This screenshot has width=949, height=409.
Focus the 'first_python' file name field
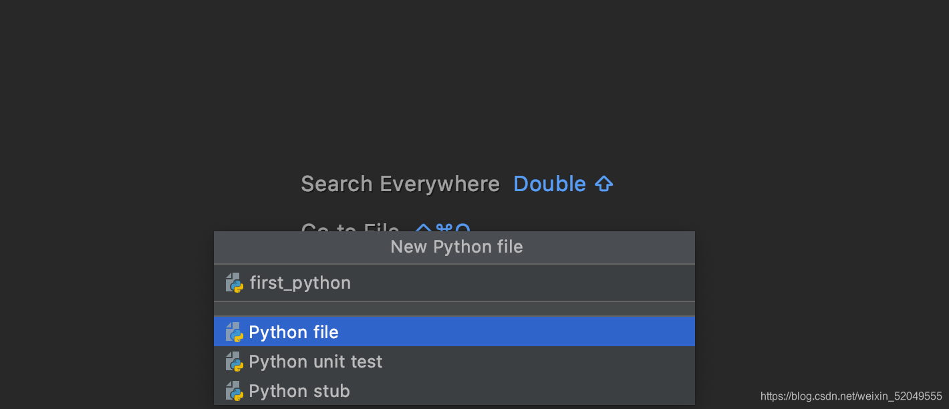300,283
